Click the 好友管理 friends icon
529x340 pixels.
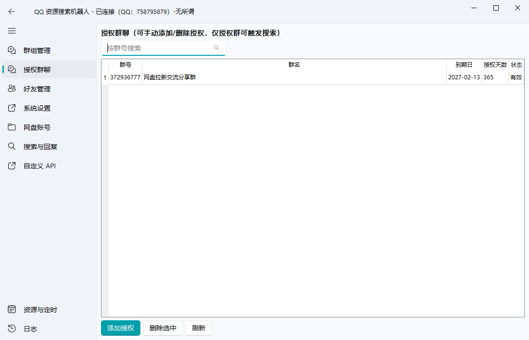coord(12,88)
